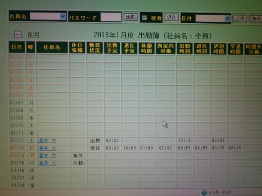Open the 日付 date dropdown
Screen dimensions: 262x196
click(213, 18)
